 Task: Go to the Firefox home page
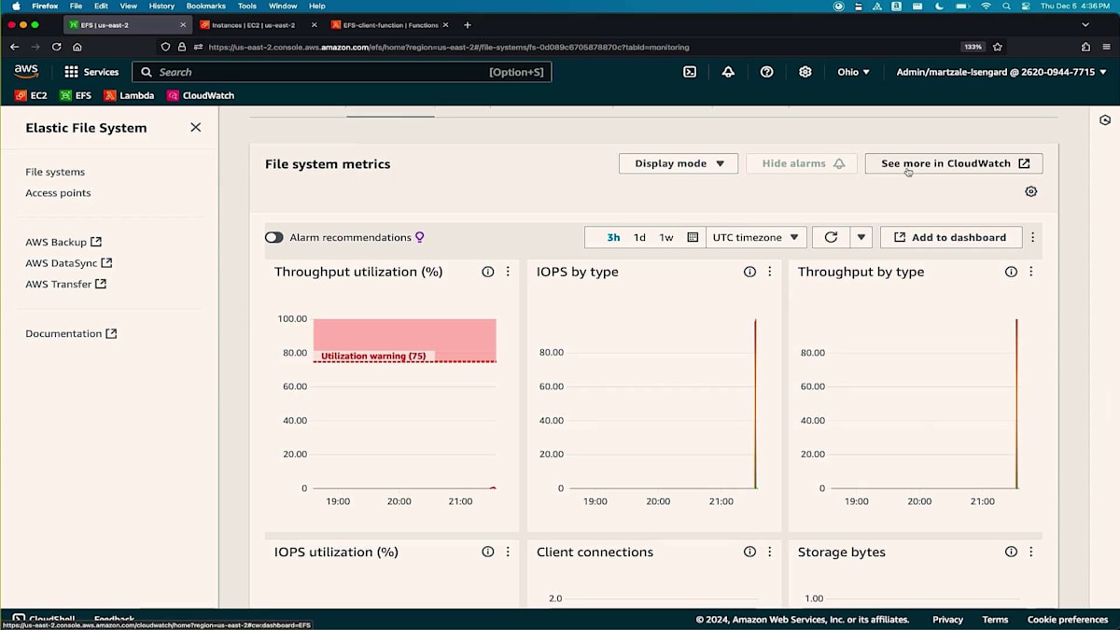click(77, 47)
